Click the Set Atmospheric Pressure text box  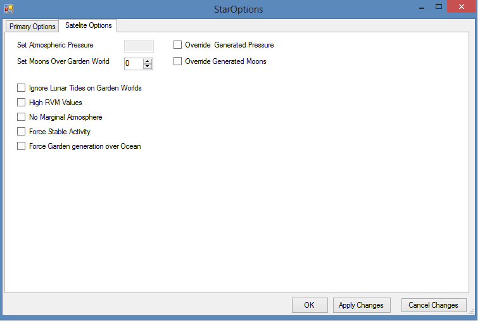[139, 46]
